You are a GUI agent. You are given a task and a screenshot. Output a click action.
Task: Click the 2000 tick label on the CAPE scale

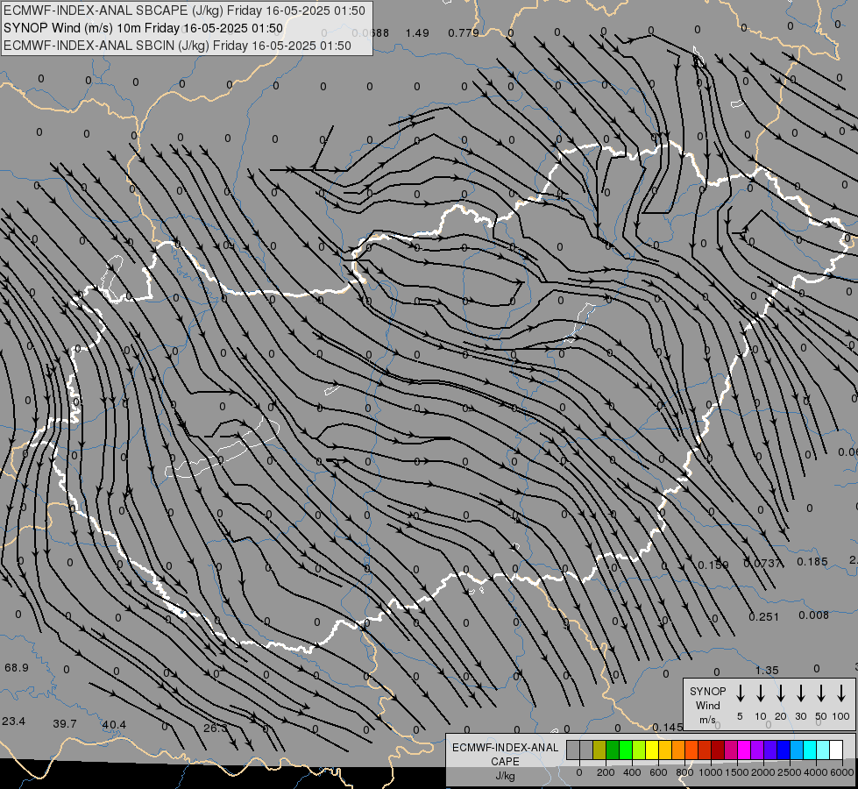(763, 772)
